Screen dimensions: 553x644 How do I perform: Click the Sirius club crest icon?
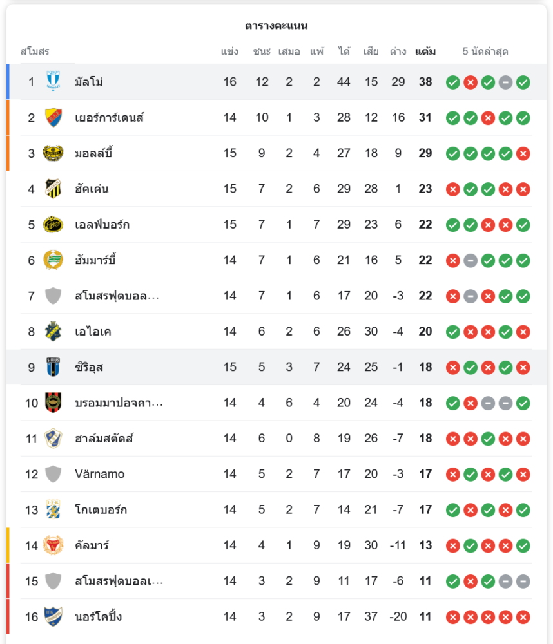coord(53,367)
